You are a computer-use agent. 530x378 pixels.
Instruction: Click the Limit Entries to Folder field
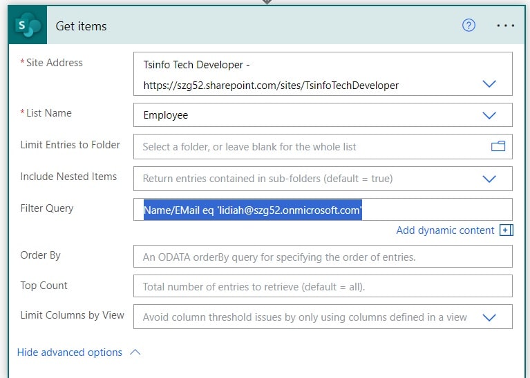click(x=323, y=146)
